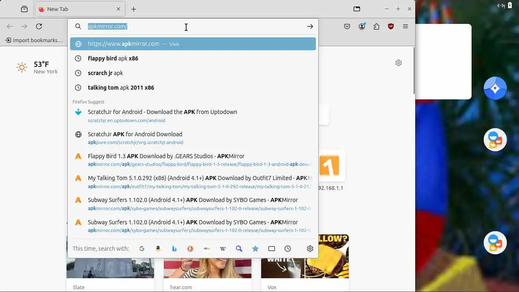
Task: Search with Wikipedia one-off engine icon
Action: [223, 249]
